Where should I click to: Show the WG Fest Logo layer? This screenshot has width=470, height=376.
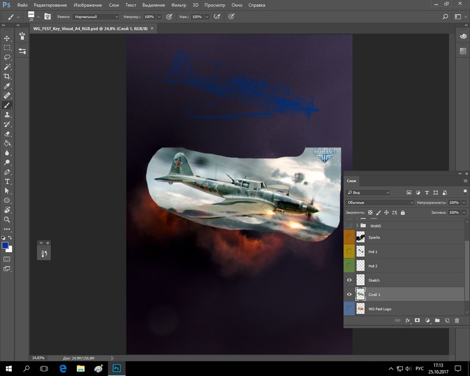pos(349,308)
